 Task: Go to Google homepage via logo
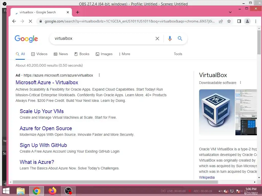pos(26,39)
